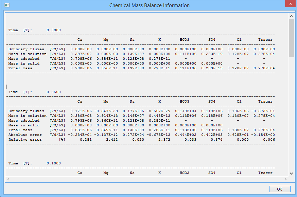Click the vertical scrollbar thumb

291,38
